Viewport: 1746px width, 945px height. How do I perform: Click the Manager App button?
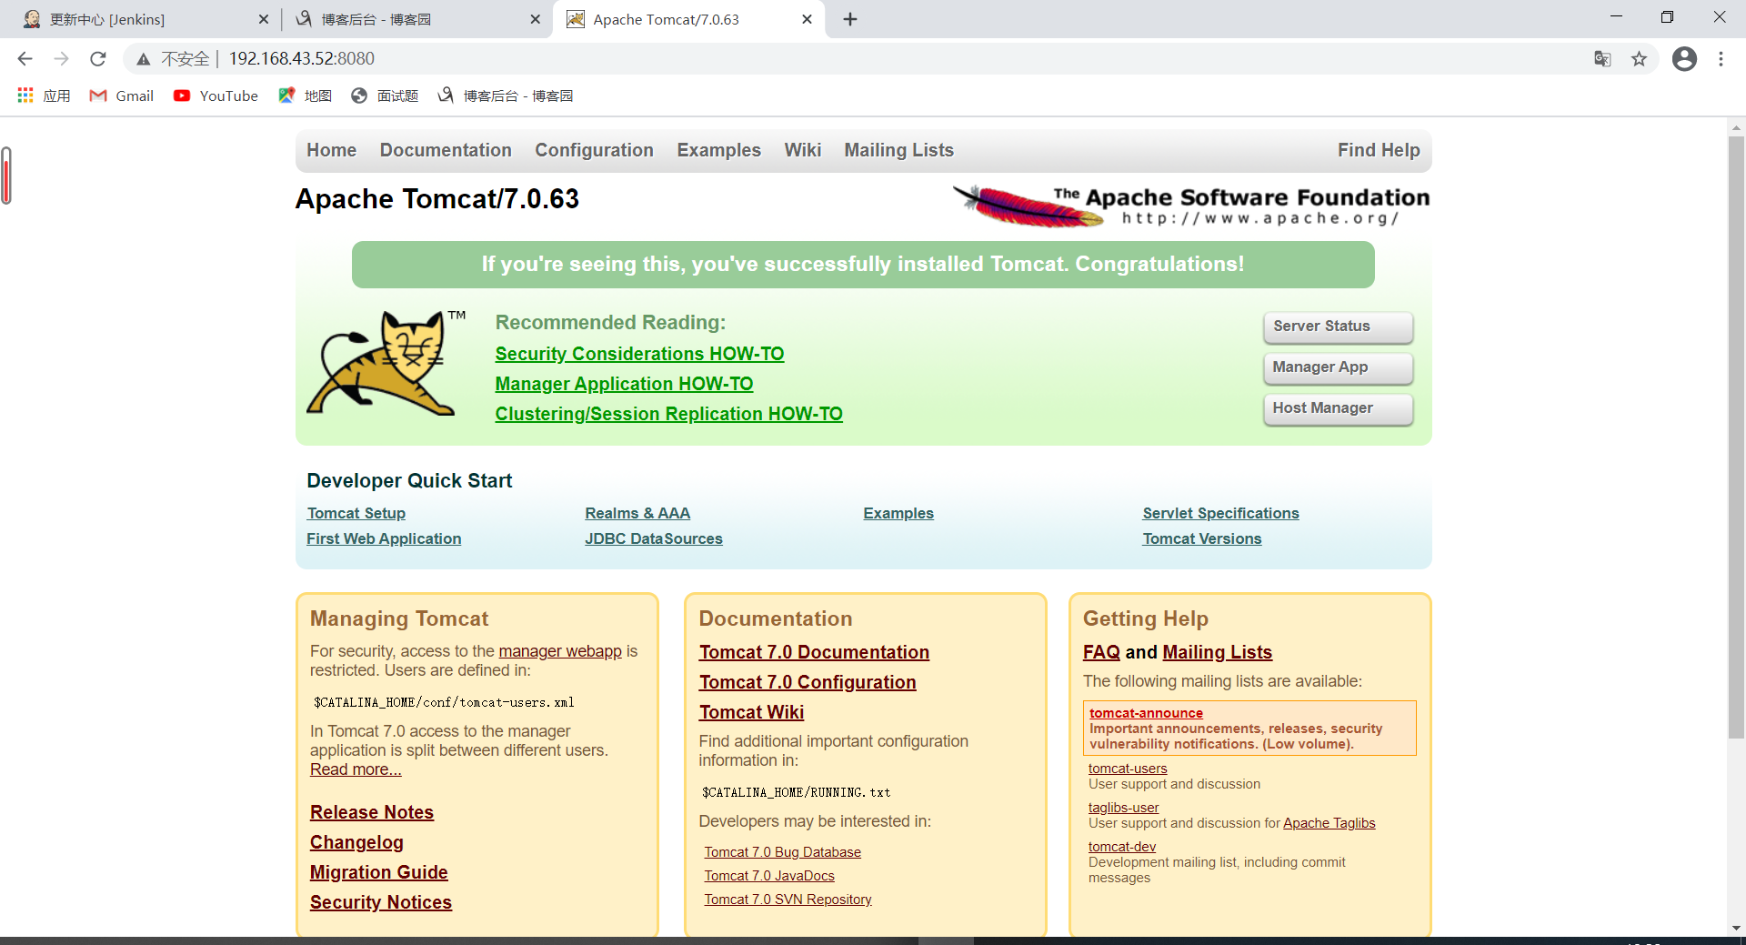click(x=1338, y=367)
